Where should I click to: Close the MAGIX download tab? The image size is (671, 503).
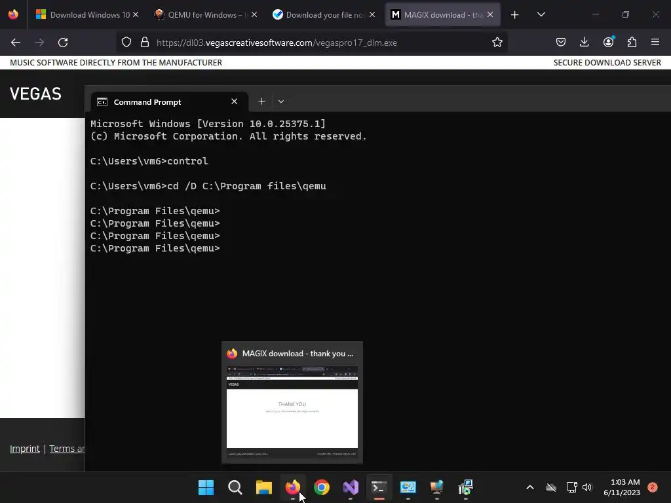click(x=490, y=15)
